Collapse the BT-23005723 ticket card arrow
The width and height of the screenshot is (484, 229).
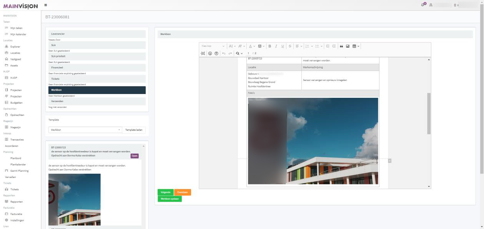pyautogui.click(x=143, y=146)
